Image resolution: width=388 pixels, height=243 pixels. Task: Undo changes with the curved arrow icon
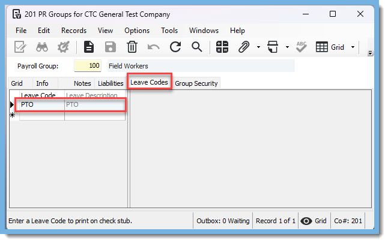coord(153,47)
